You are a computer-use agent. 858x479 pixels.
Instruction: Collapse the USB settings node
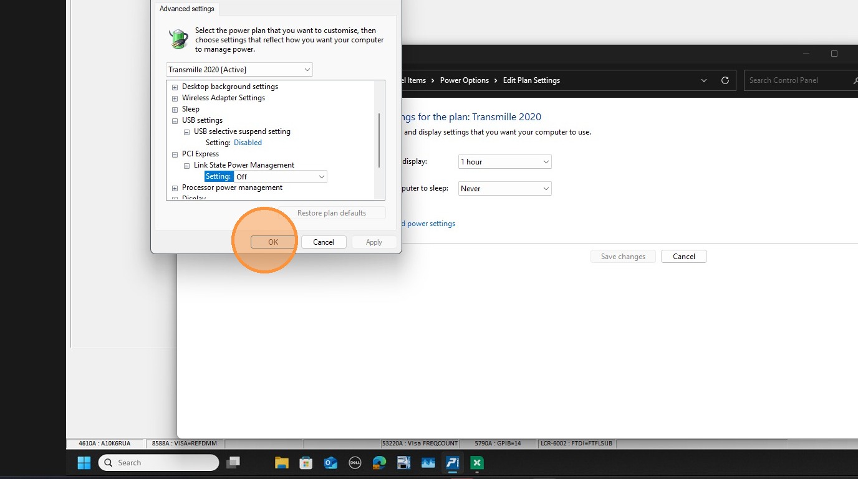tap(175, 121)
